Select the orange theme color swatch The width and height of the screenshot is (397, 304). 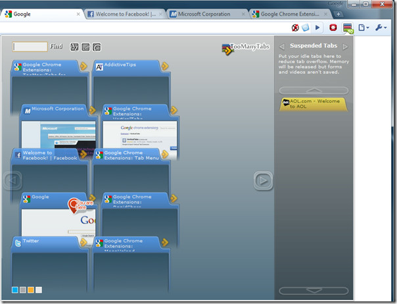[31, 290]
